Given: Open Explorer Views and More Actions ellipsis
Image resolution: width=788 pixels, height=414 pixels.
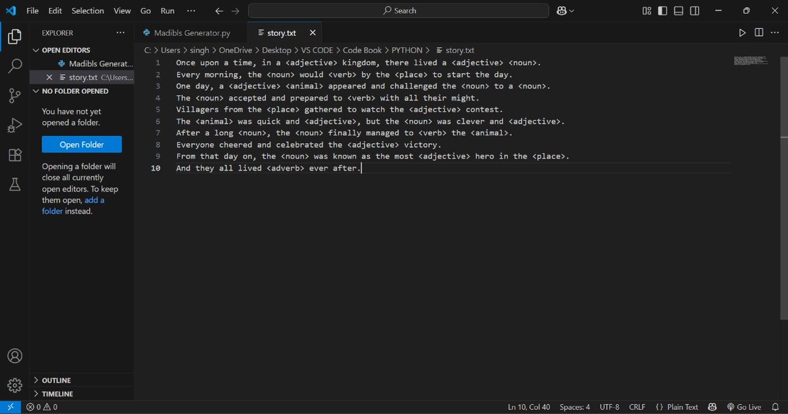Looking at the screenshot, I should pos(120,32).
